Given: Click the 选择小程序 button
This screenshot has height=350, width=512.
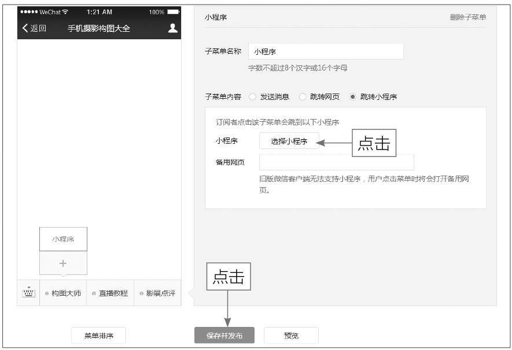Looking at the screenshot, I should [289, 141].
